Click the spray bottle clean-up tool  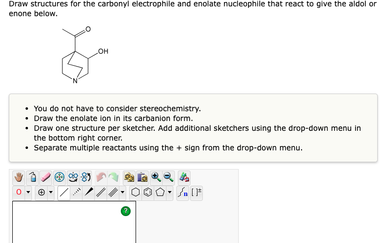click(x=32, y=177)
